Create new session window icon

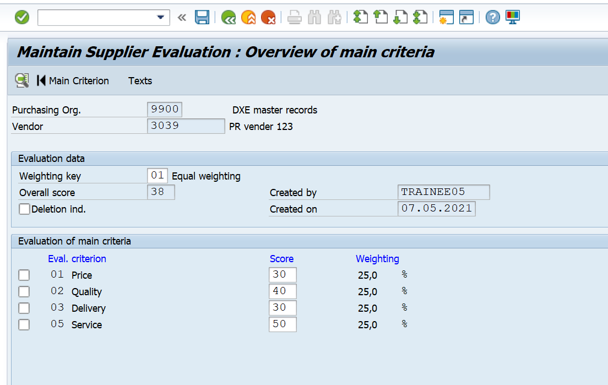(446, 18)
